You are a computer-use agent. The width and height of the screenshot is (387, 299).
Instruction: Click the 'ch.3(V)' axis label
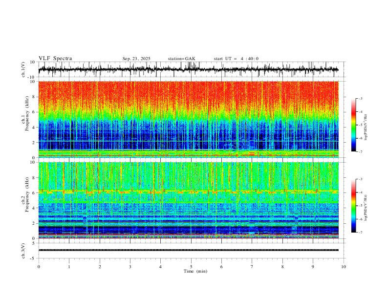pyautogui.click(x=23, y=251)
